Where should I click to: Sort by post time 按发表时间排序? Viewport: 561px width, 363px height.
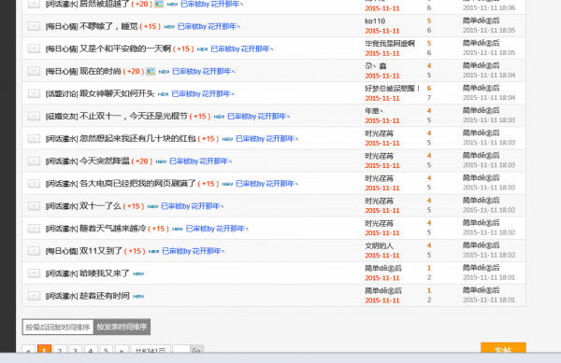click(122, 327)
